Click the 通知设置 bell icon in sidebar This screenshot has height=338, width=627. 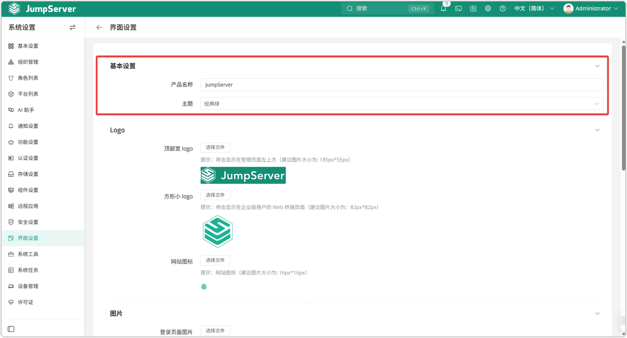click(11, 126)
